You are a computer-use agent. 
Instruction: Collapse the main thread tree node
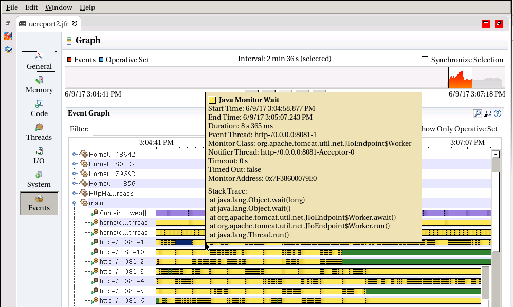[x=74, y=202]
